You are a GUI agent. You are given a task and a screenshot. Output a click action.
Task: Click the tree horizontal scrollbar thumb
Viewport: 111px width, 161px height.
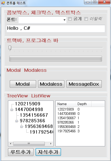pyautogui.click(x=29, y=144)
